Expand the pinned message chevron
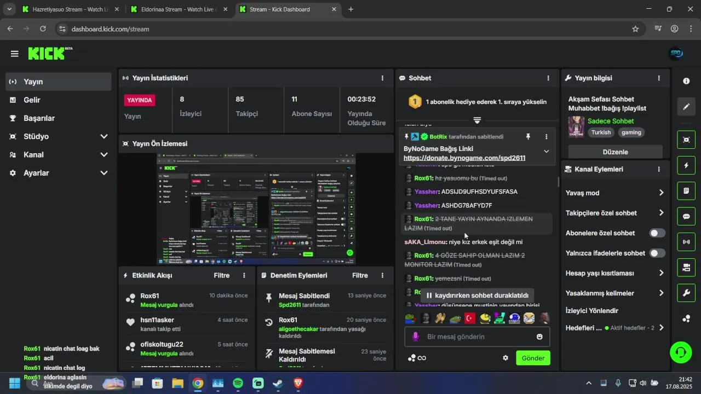The height and width of the screenshot is (394, 701). [546, 152]
